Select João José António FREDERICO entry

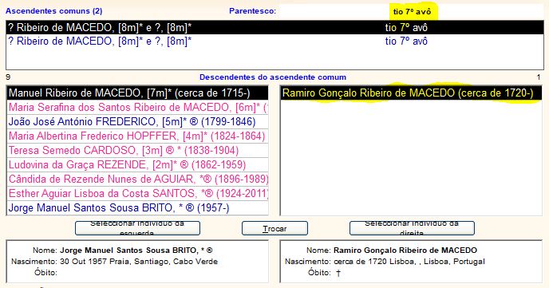(137, 122)
